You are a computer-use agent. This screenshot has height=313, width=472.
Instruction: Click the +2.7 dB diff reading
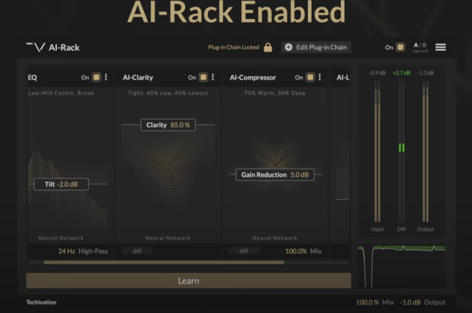401,73
